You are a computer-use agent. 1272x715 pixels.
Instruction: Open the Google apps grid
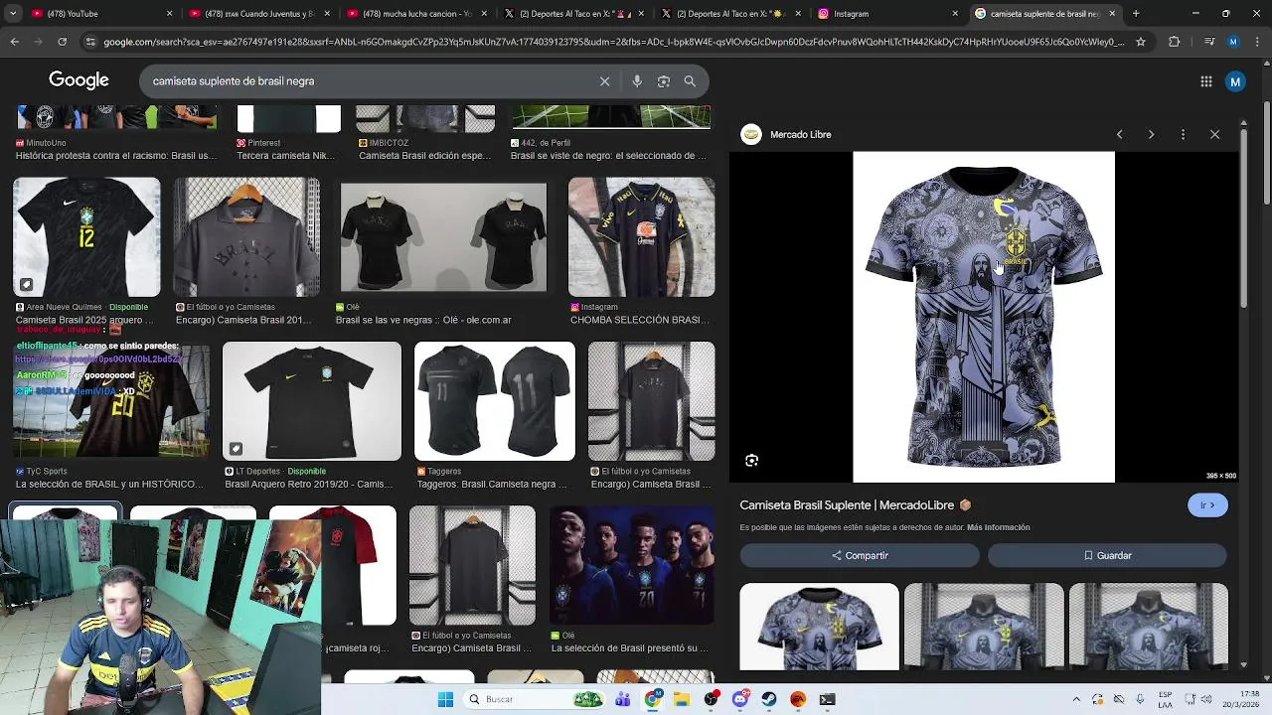pyautogui.click(x=1205, y=81)
